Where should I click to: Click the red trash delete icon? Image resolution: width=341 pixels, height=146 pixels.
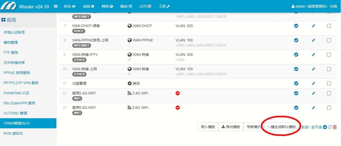[335, 127]
